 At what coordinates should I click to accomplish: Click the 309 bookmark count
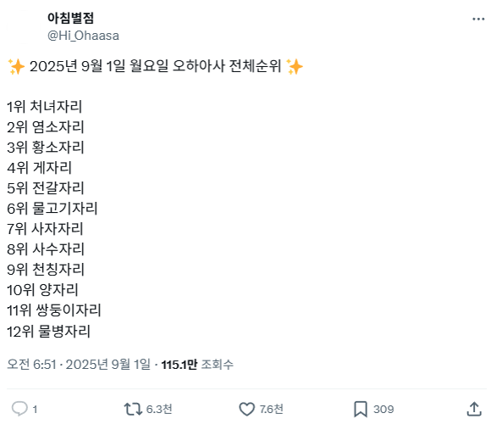pyautogui.click(x=383, y=410)
